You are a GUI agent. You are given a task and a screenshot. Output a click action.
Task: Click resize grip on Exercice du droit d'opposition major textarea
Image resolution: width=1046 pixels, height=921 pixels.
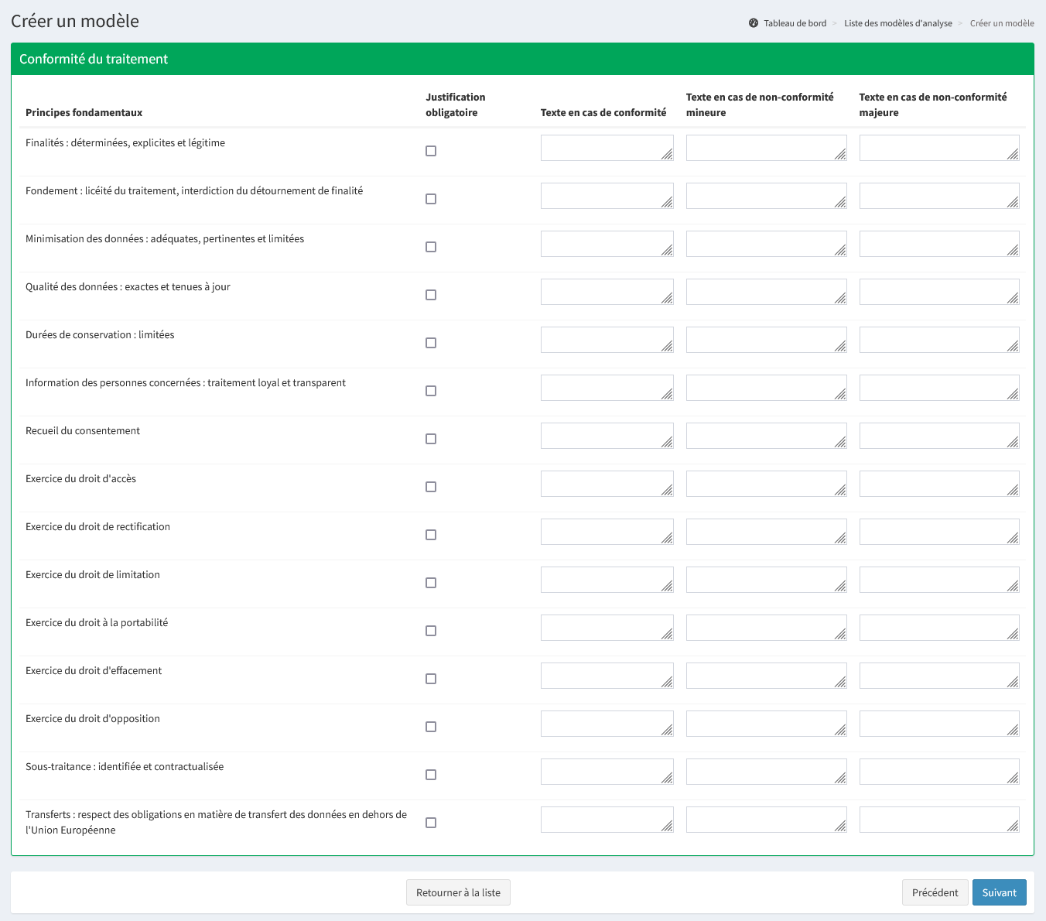click(x=1014, y=731)
